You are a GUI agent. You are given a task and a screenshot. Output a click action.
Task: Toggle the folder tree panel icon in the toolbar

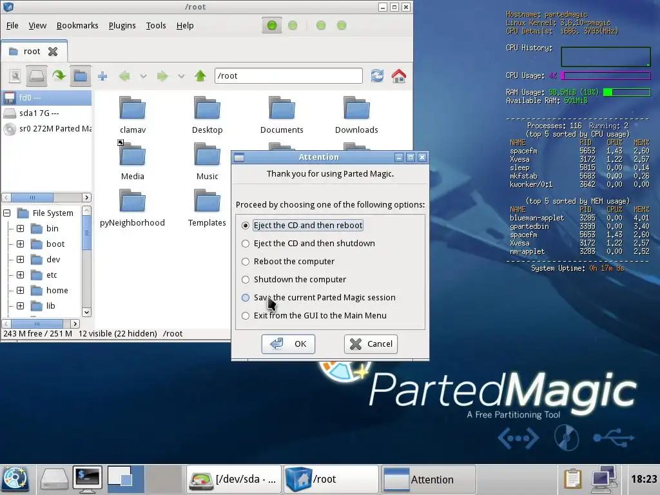point(81,76)
